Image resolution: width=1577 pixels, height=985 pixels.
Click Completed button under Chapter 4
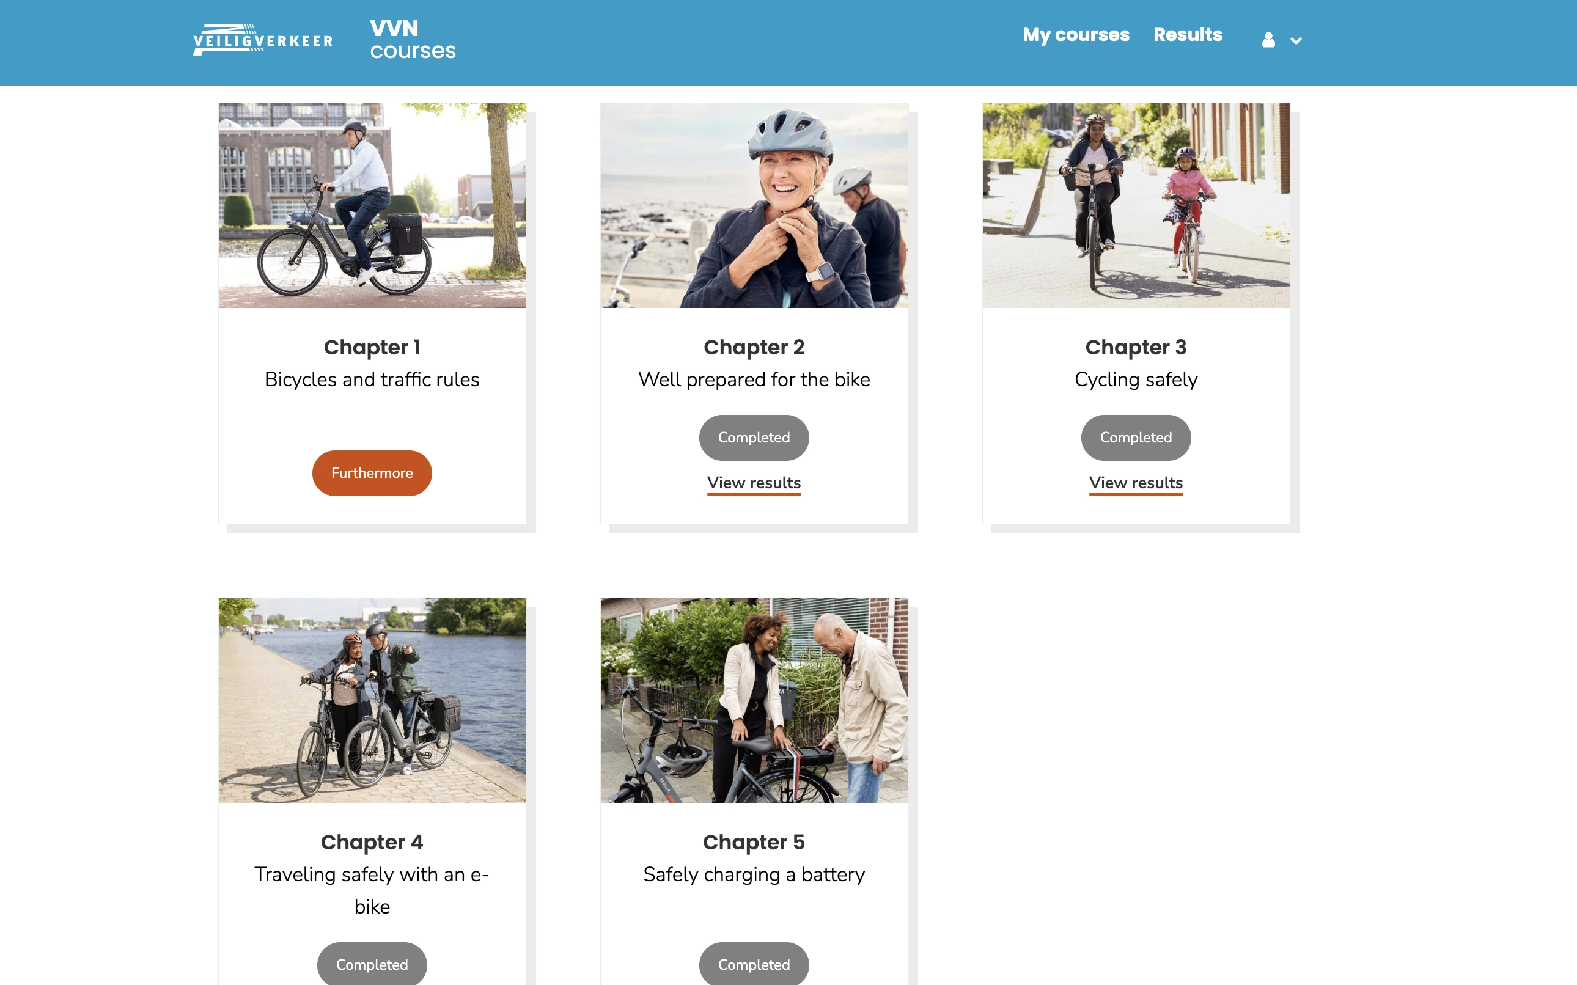click(x=372, y=964)
